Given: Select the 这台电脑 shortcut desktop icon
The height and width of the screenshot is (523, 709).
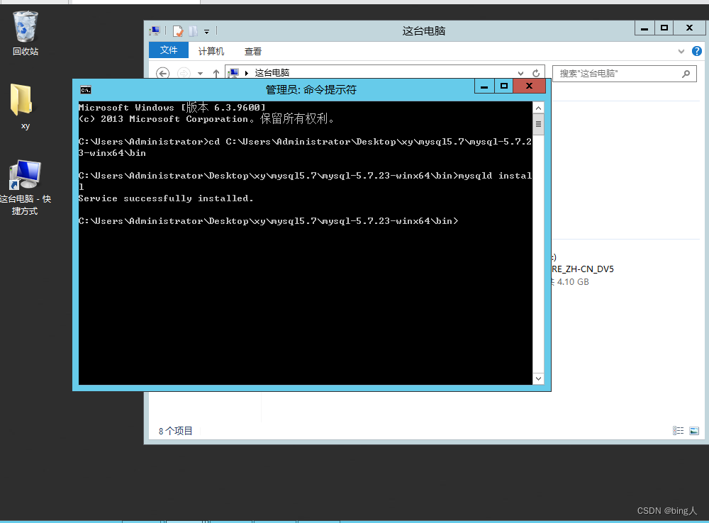Looking at the screenshot, I should (x=26, y=187).
